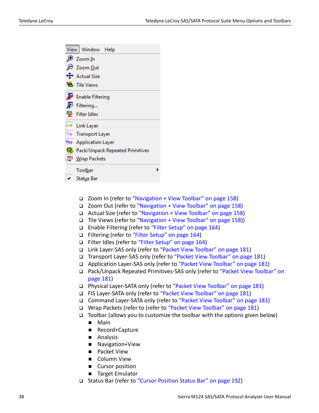Image resolution: width=319 pixels, height=413 pixels.
Task: Follow the Tile Views Navigation + View Toolbar link
Action: (189, 220)
